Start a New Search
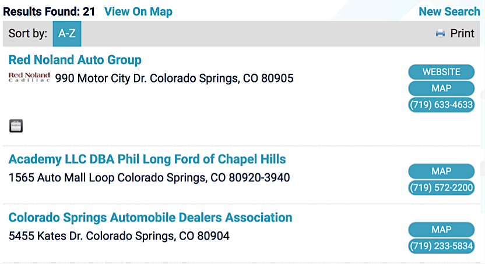This screenshot has height=264, width=485. click(x=449, y=12)
